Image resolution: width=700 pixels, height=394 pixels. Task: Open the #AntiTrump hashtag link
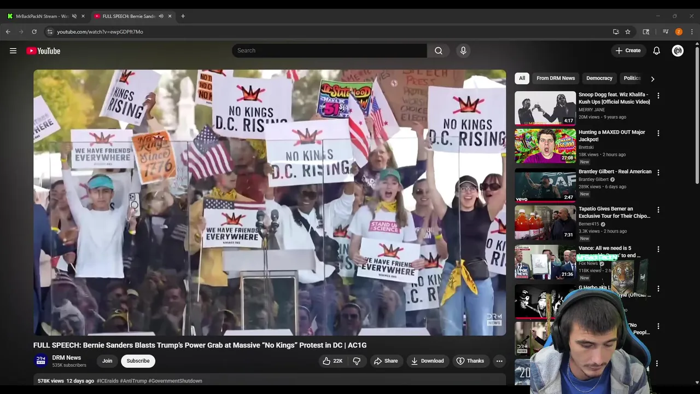[133, 381]
